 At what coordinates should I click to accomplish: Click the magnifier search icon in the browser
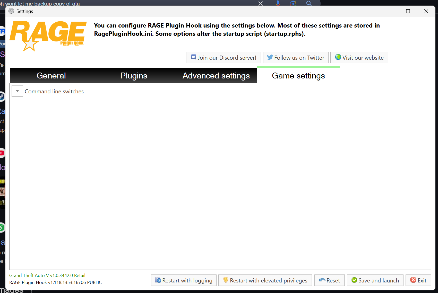click(x=309, y=3)
